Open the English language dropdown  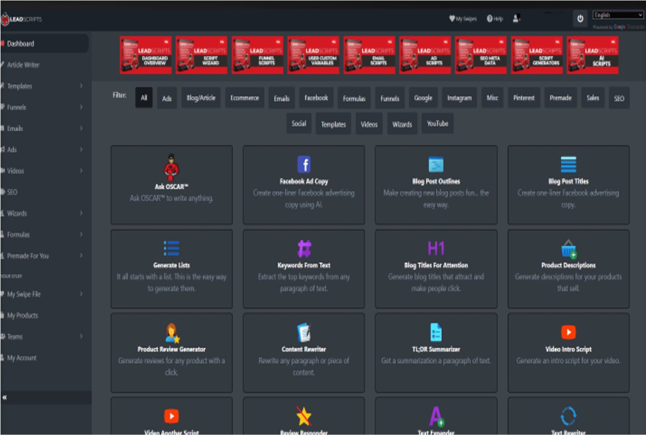tap(618, 15)
